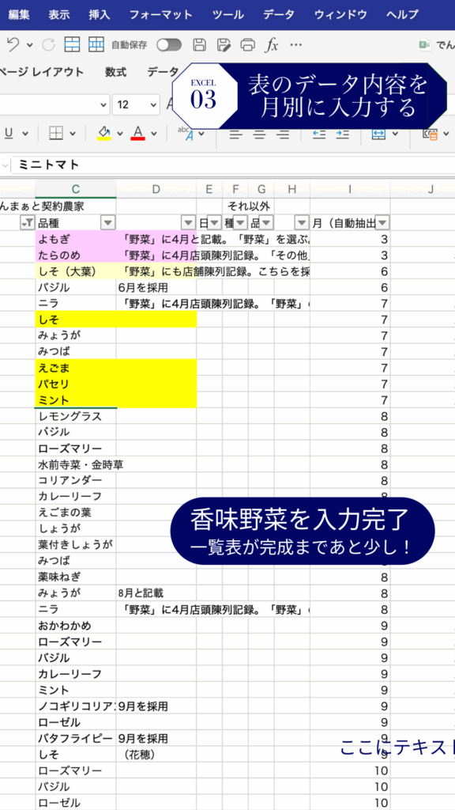This screenshot has height=810, width=455.
Task: Select the yellow えごま cell
Action: pyautogui.click(x=76, y=368)
